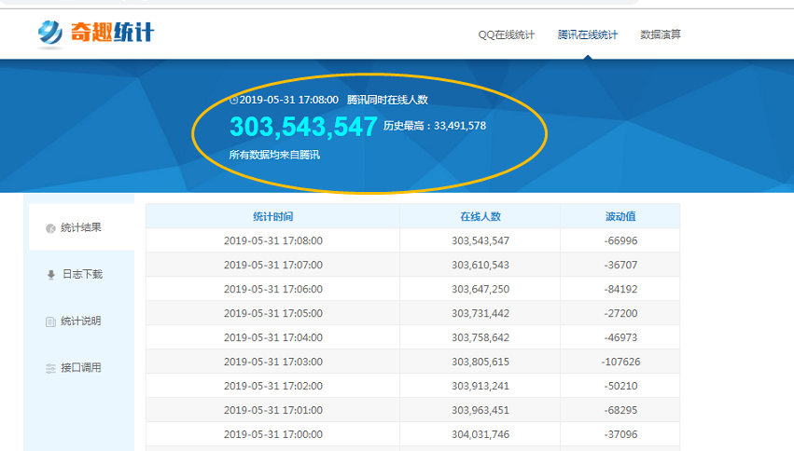Click the document icon beside 统计说明

(50, 321)
